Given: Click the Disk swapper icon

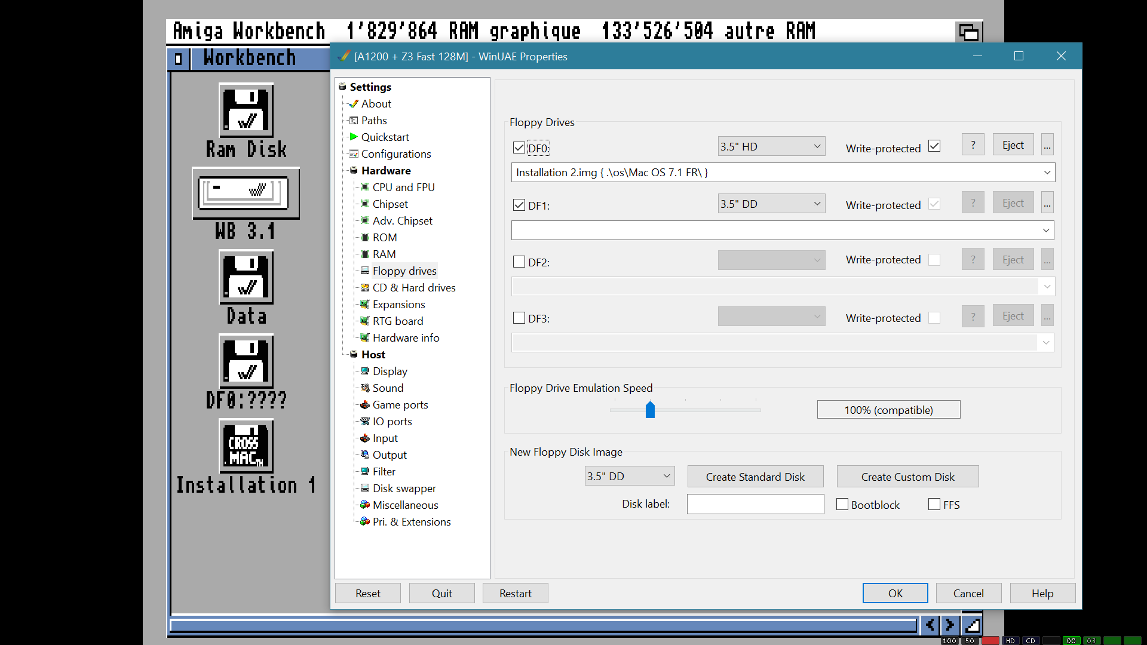Looking at the screenshot, I should click(x=365, y=488).
